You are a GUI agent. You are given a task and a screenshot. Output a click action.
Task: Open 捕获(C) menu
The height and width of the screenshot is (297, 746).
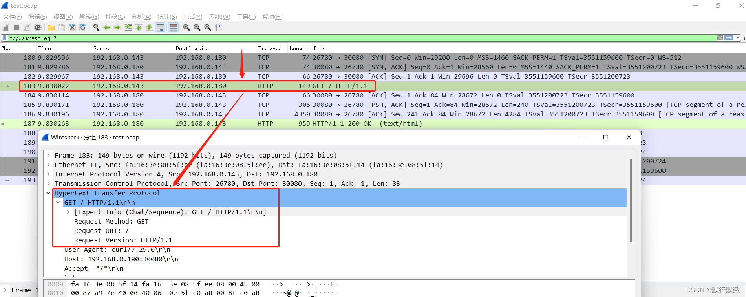coord(115,17)
